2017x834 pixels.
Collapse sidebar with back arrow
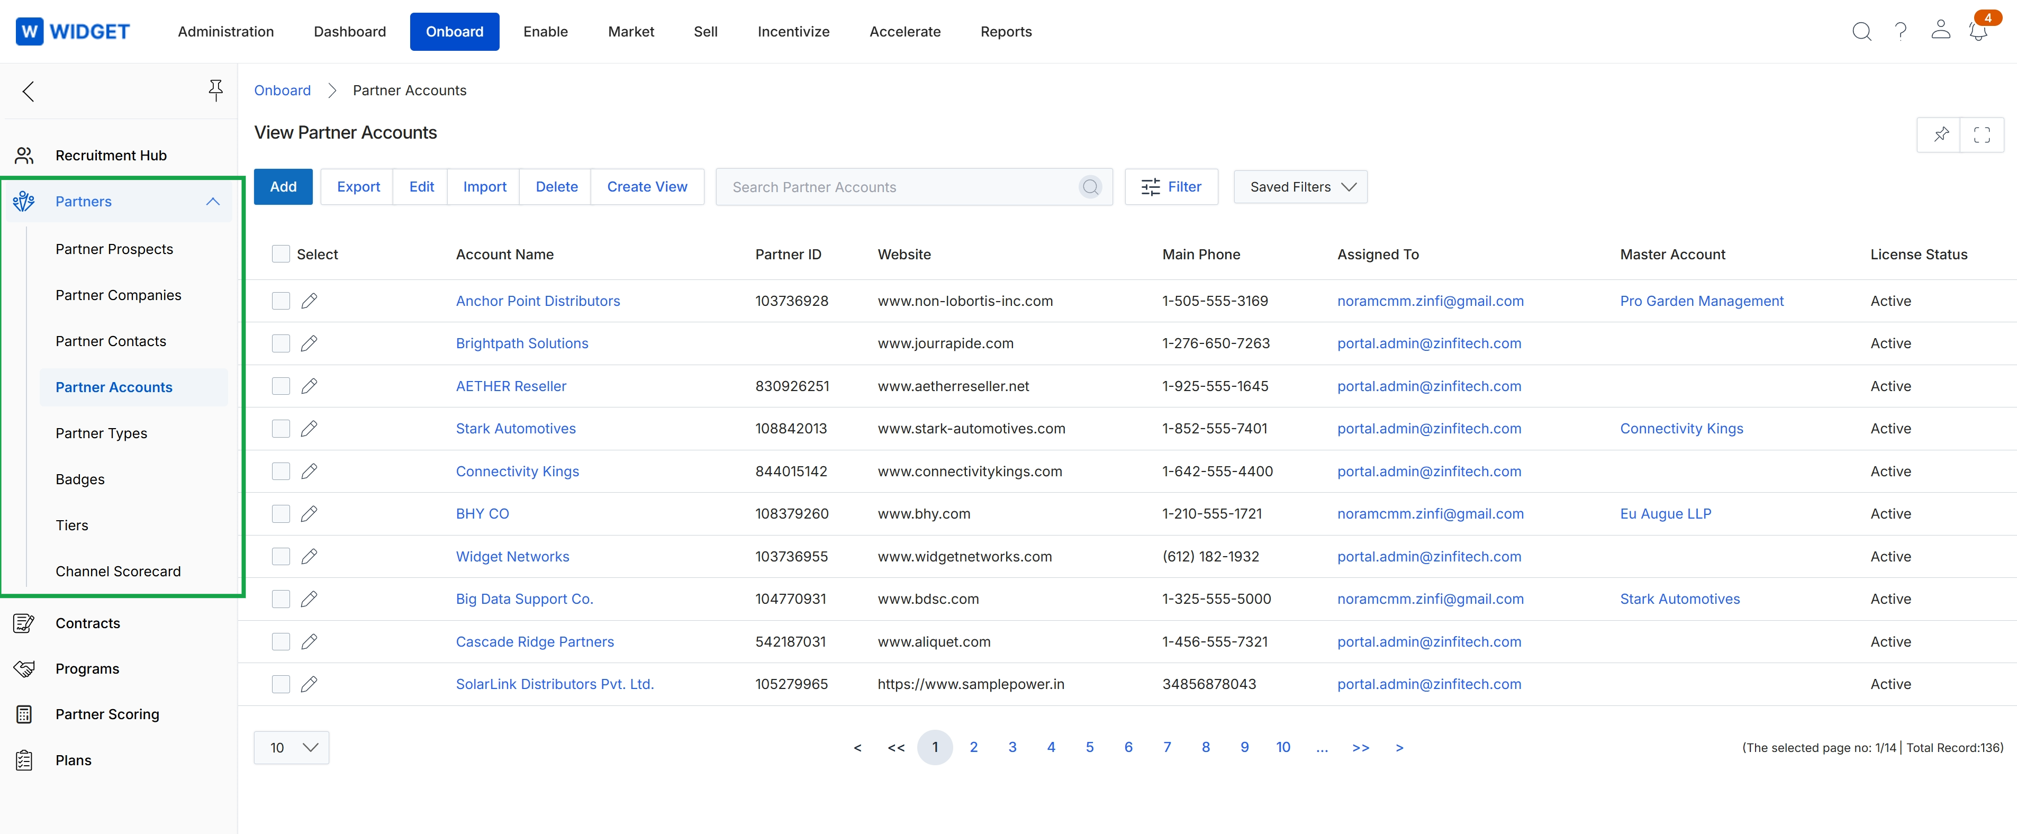[x=28, y=91]
